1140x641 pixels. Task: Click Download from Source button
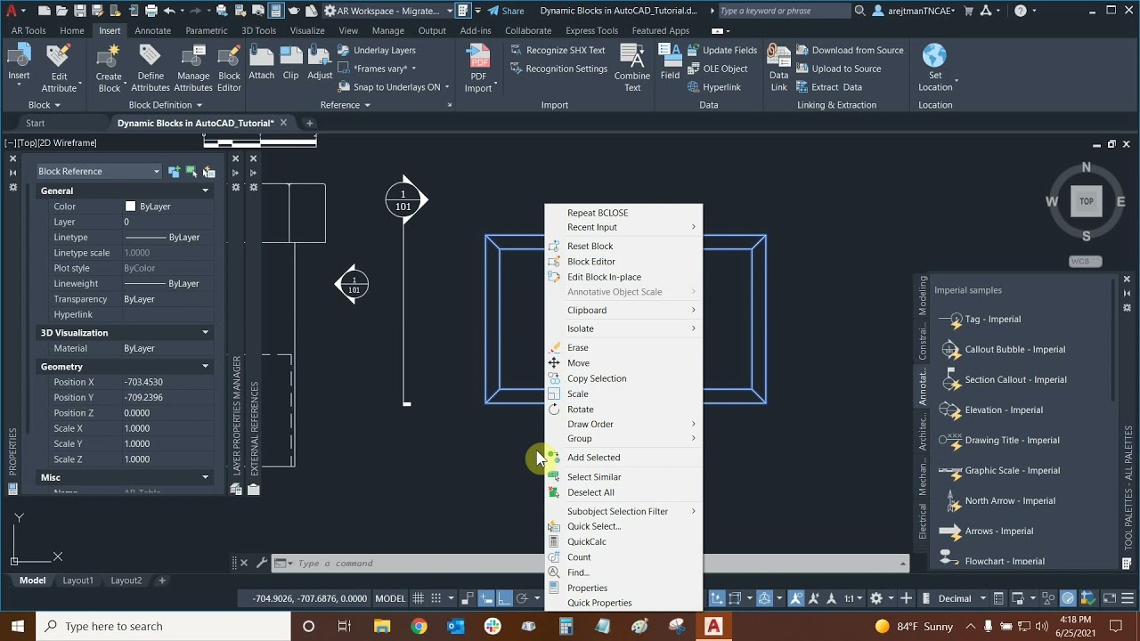tap(850, 51)
